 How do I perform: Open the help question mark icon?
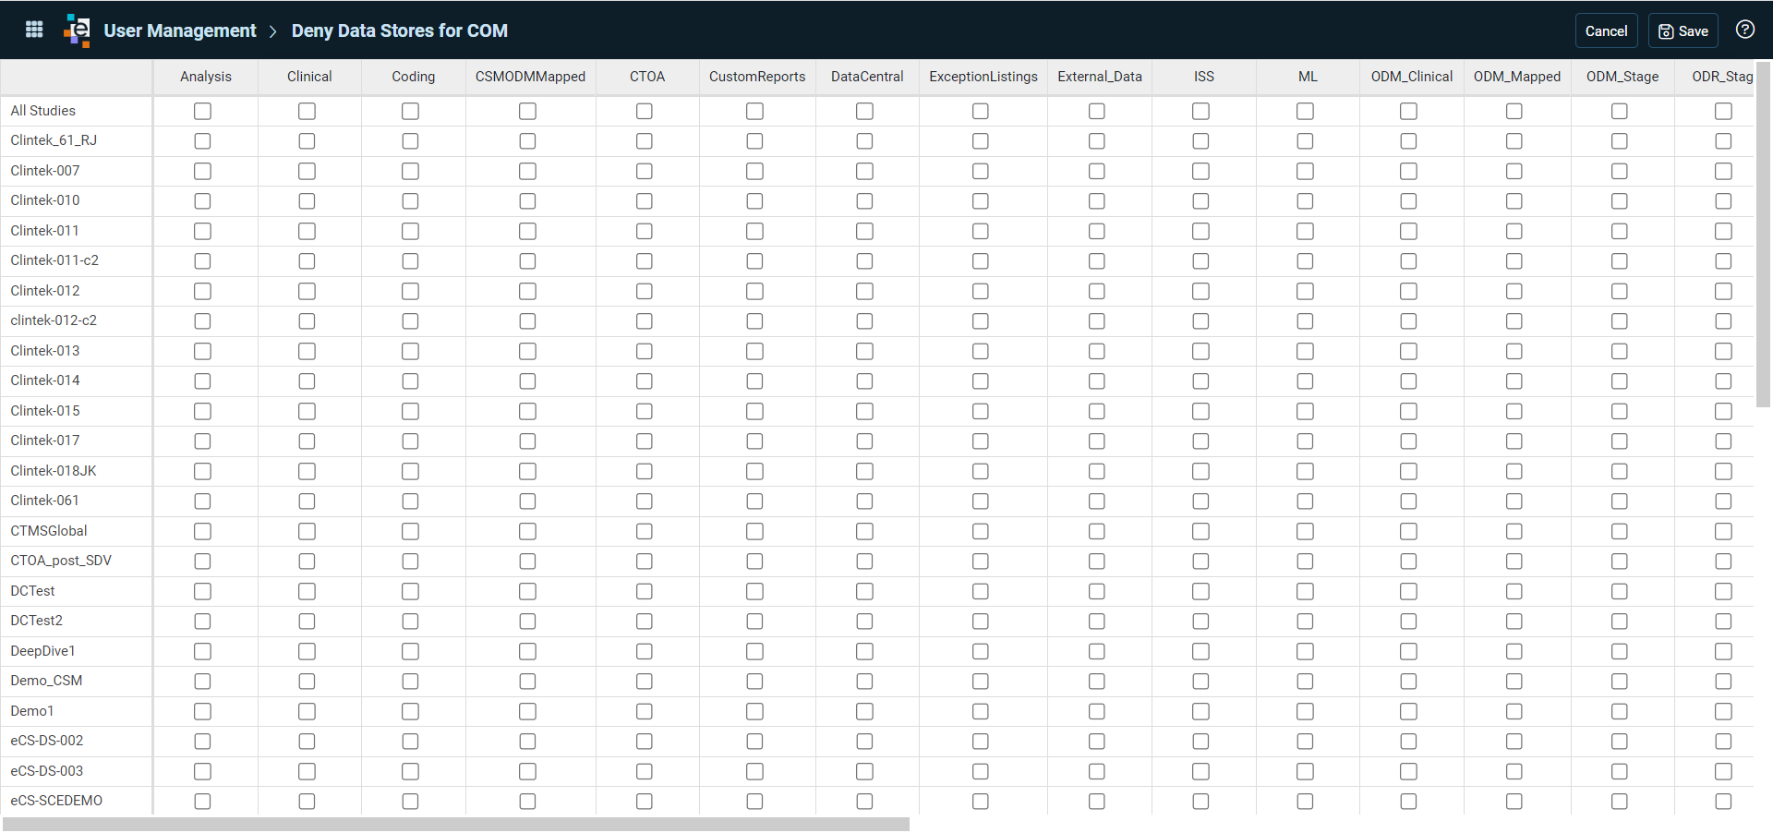[x=1744, y=30]
